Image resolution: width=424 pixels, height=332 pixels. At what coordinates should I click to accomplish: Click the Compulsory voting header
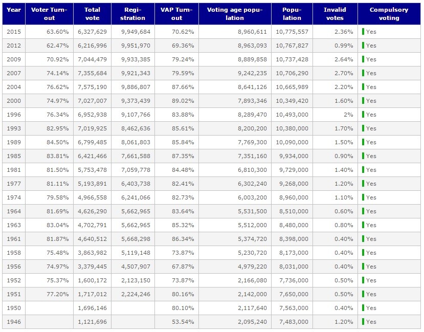389,14
